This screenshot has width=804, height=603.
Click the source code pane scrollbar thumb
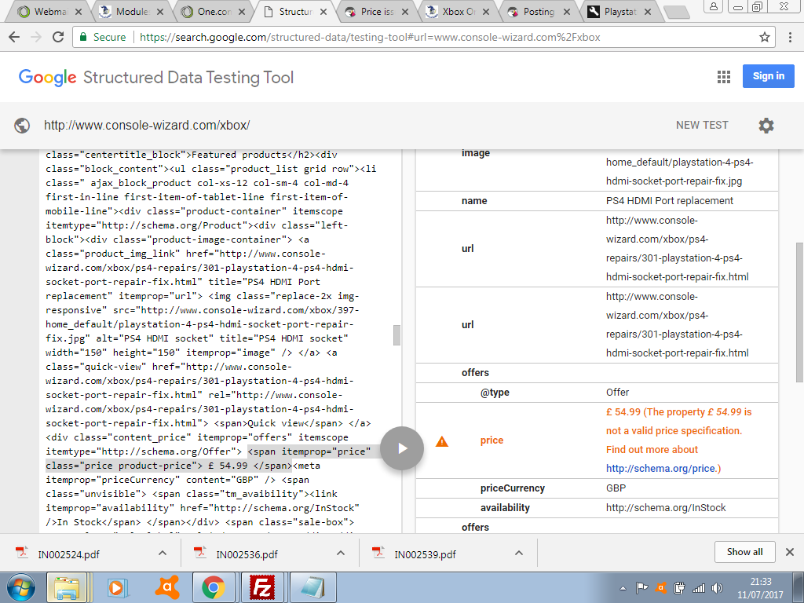[x=397, y=335]
